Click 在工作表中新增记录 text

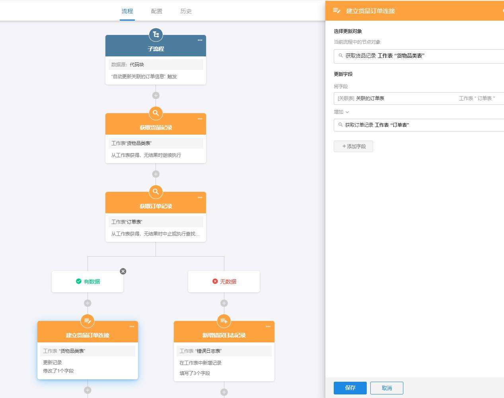pos(200,363)
